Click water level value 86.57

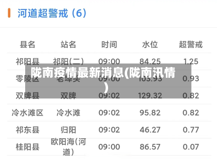point(150,147)
